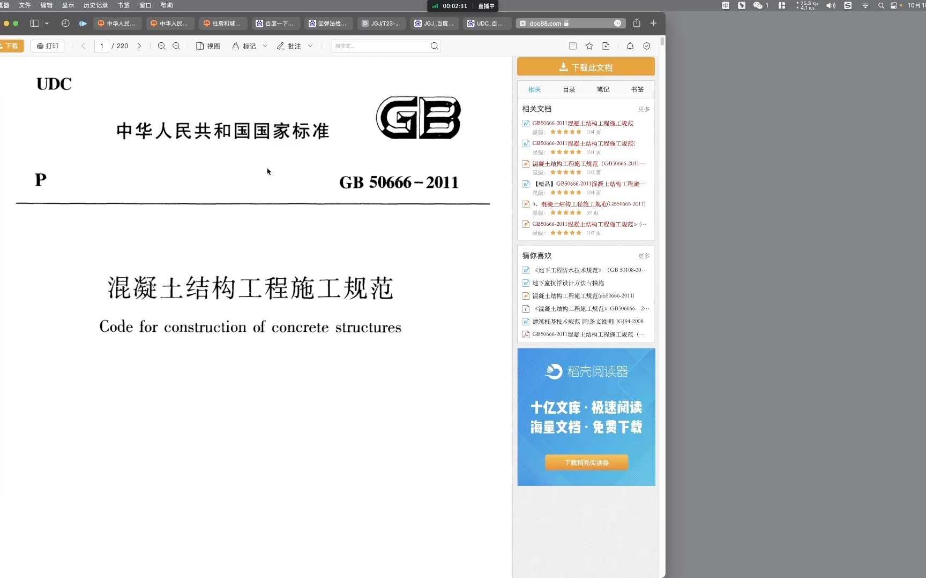Open the 视图 view options
The image size is (926, 578).
208,46
